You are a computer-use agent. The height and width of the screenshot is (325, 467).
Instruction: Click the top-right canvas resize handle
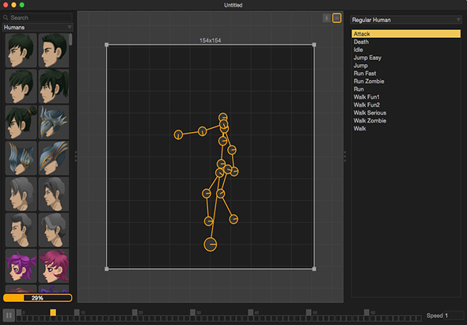pos(314,44)
